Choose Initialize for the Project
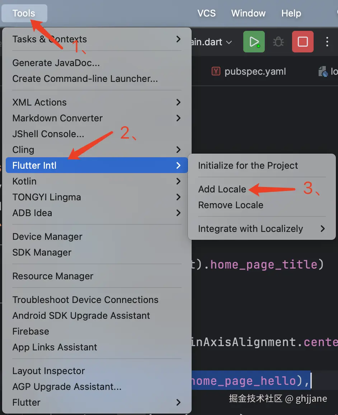Image resolution: width=338 pixels, height=415 pixels. coord(248,165)
